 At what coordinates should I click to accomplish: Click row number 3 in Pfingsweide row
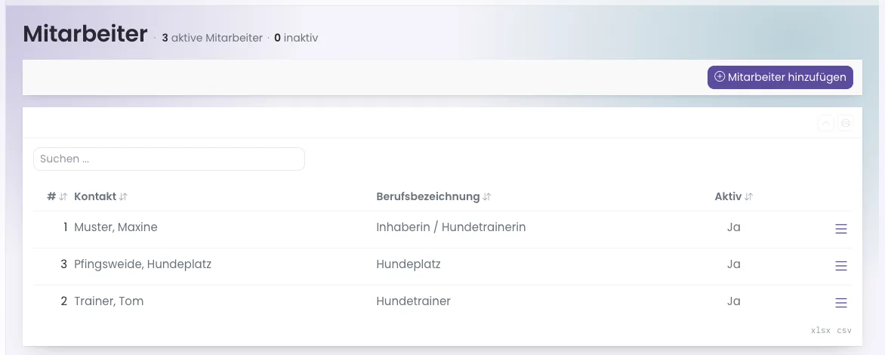tap(63, 264)
